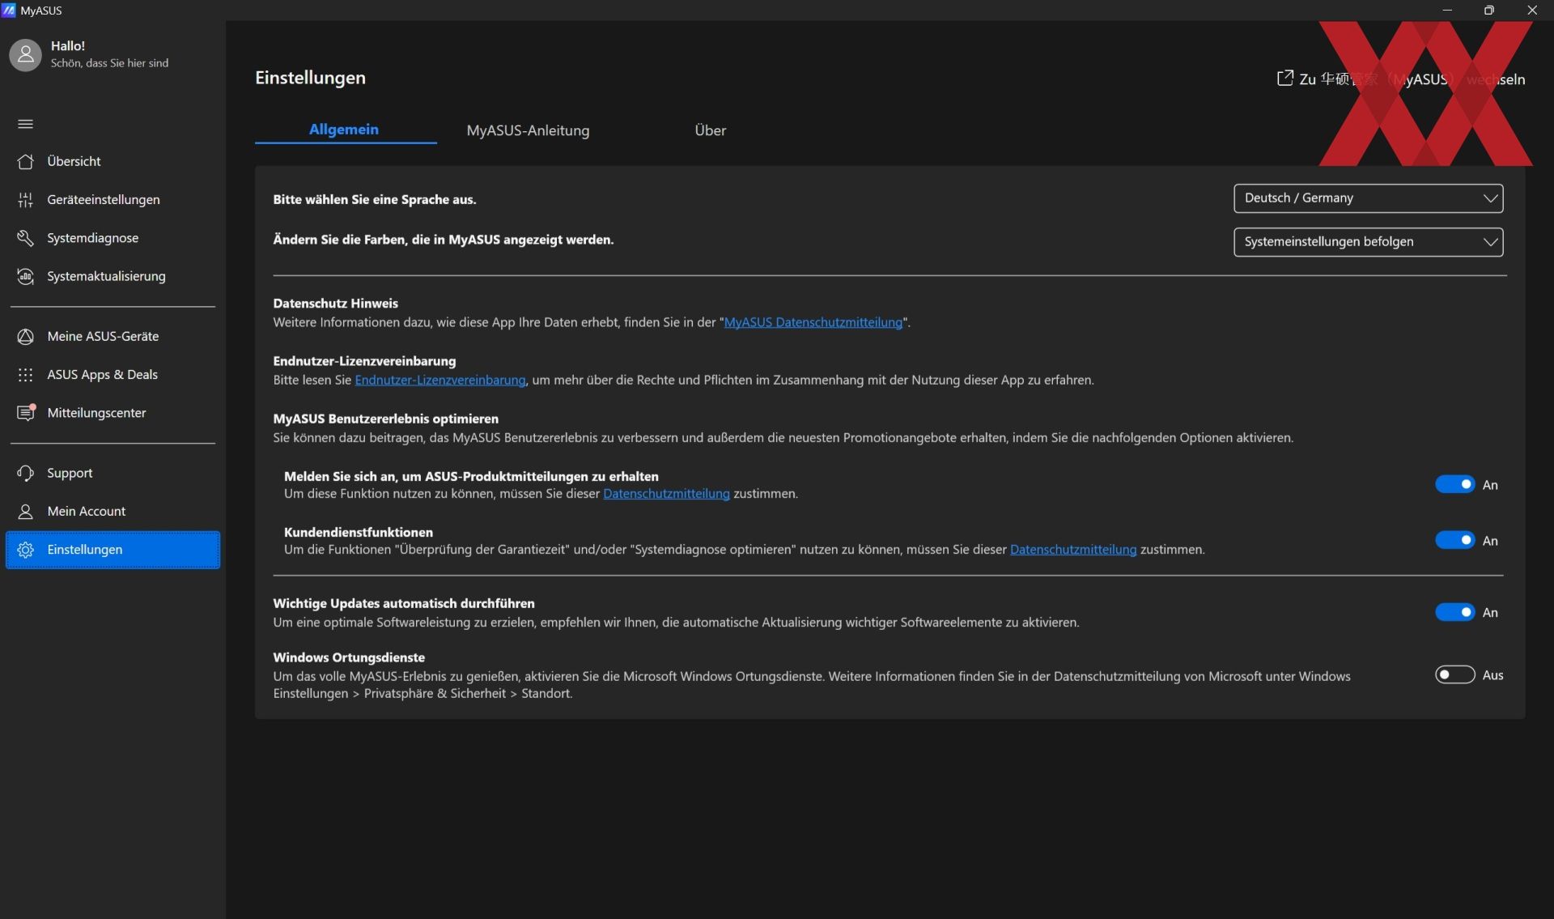This screenshot has width=1554, height=919.
Task: Click 'Zu 华硕管家 (MyASUS) wechseln' link
Action: coord(1401,79)
